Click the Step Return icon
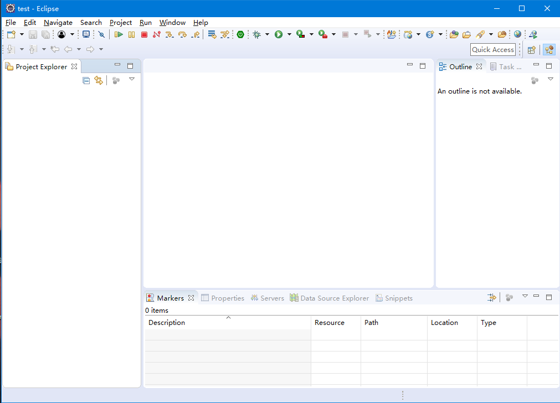Image resolution: width=560 pixels, height=403 pixels. [196, 34]
